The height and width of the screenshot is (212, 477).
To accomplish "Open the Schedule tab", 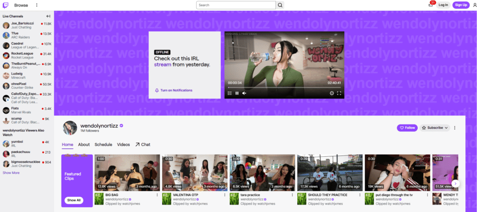I will pos(103,145).
